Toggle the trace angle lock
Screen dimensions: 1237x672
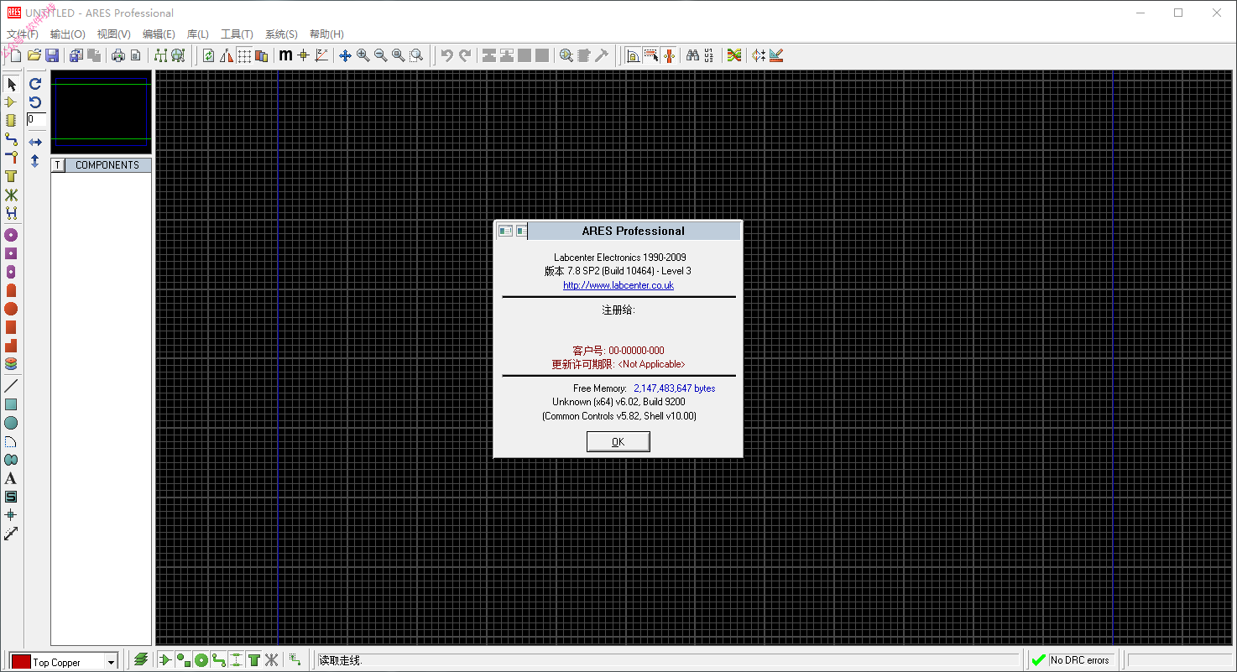[x=633, y=55]
